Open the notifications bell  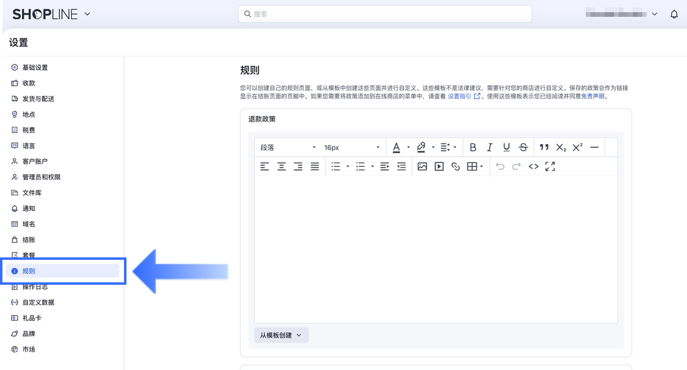pyautogui.click(x=674, y=14)
